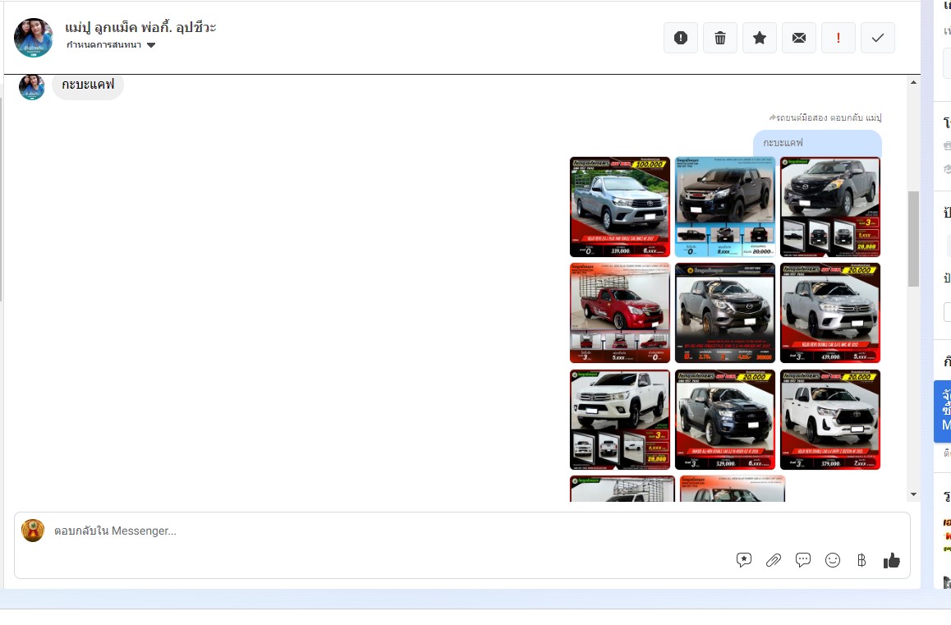Screen dimensions: 951x625
Task: Open payment request baht icon
Action: 861,560
